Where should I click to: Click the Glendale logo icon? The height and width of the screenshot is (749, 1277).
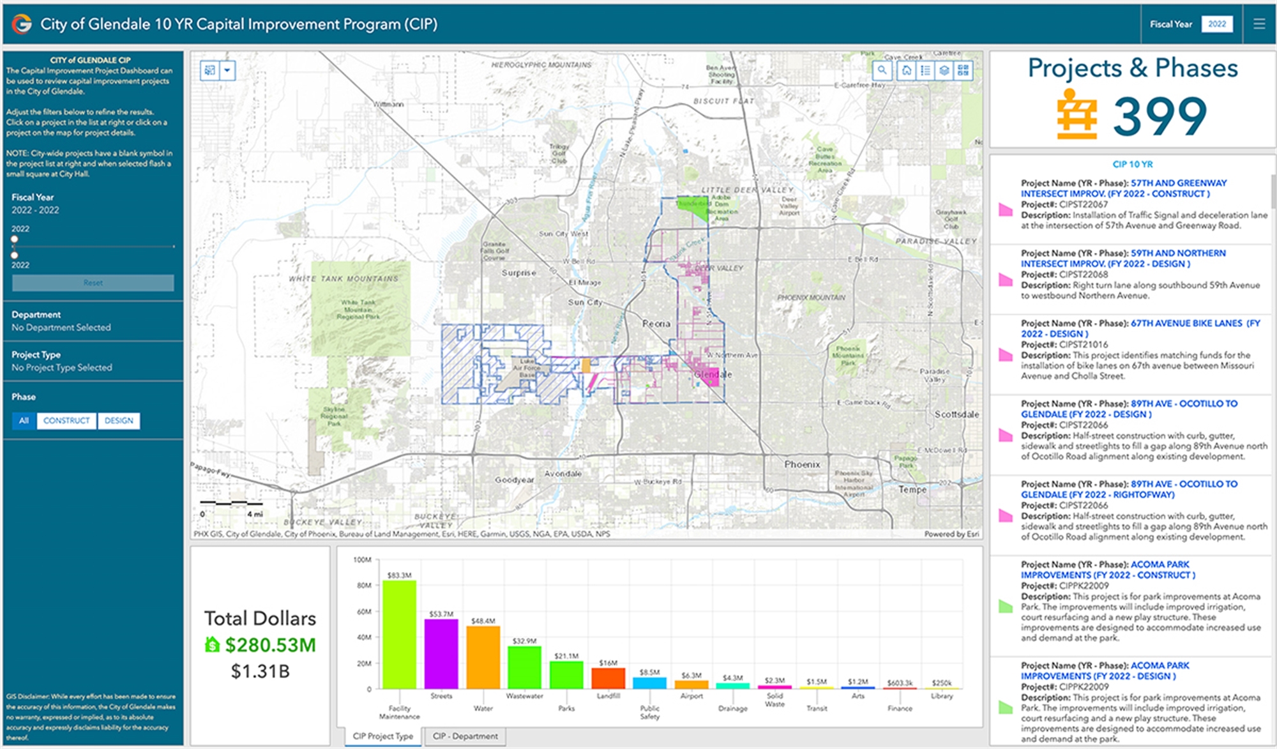point(22,24)
